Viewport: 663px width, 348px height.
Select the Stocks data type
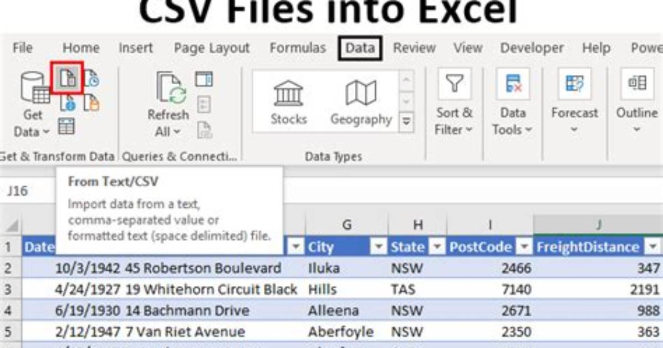[x=288, y=103]
